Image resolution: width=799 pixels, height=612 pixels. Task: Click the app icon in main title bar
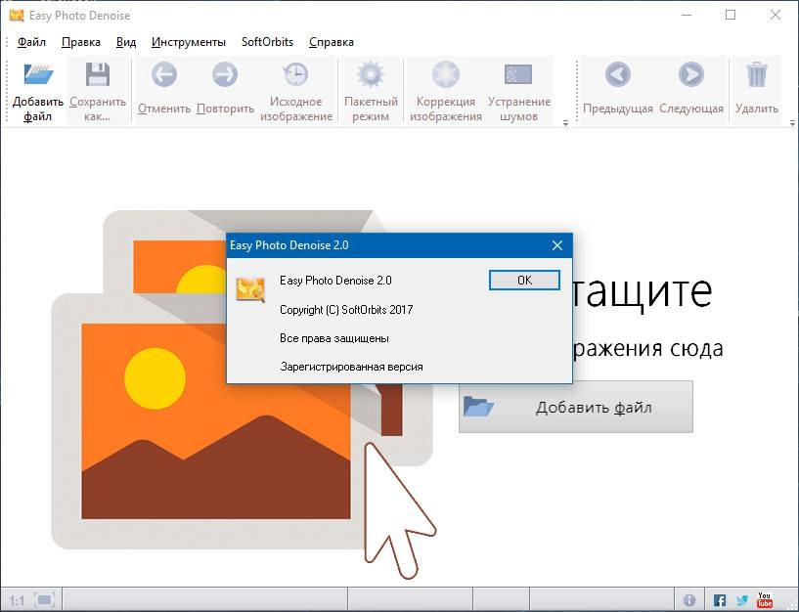17,16
